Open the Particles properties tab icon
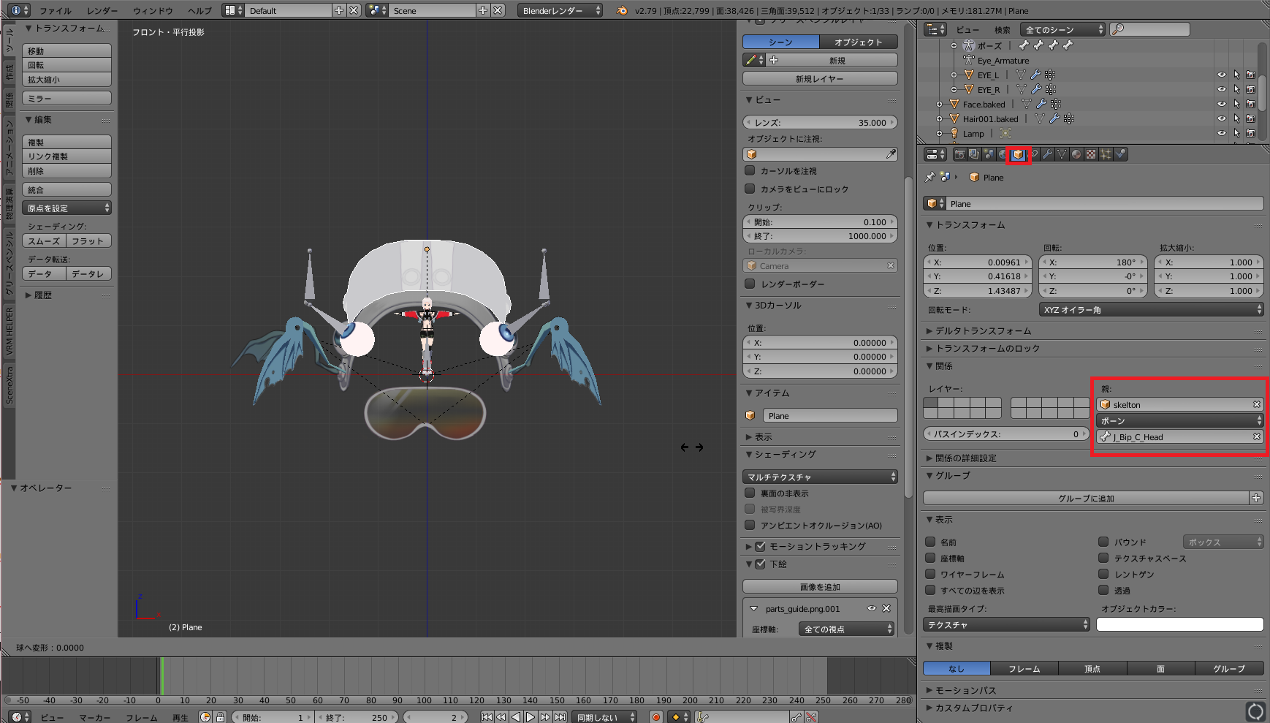1270x723 pixels. coord(1106,154)
